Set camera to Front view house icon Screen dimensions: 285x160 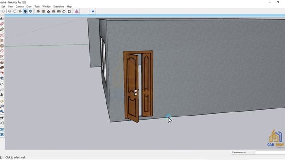pos(49,12)
